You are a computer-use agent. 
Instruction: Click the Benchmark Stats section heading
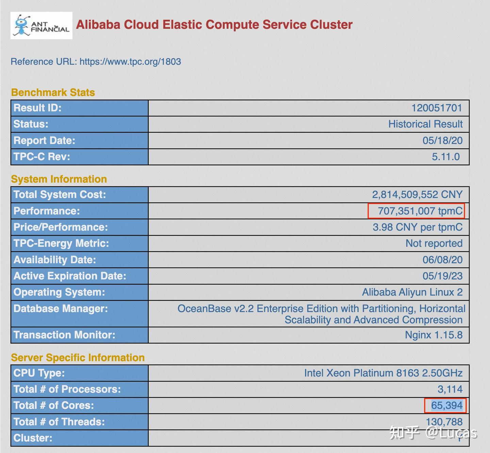53,93
